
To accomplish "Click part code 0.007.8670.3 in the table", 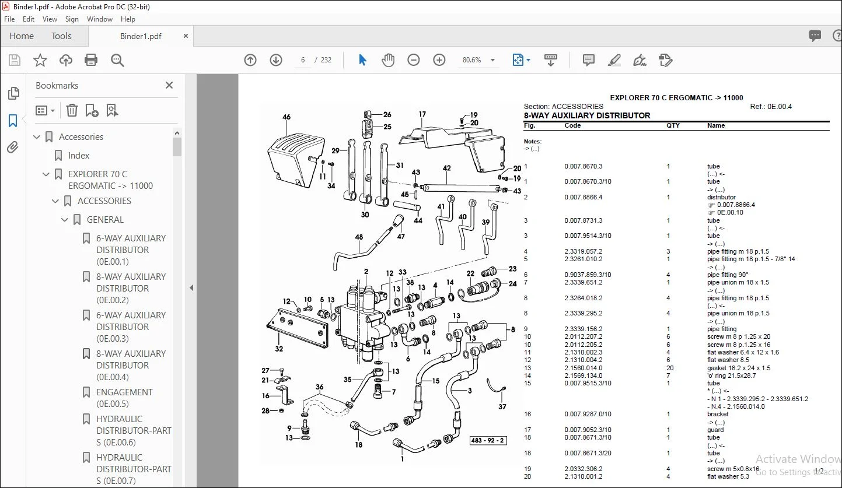I will (583, 167).
